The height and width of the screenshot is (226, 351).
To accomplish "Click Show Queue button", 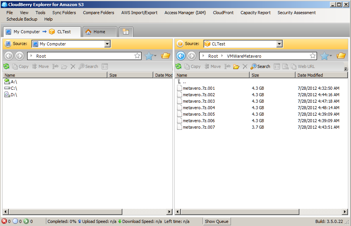I will [217, 221].
